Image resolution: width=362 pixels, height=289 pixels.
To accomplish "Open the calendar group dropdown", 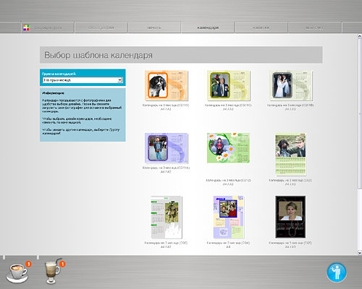I will [83, 80].
